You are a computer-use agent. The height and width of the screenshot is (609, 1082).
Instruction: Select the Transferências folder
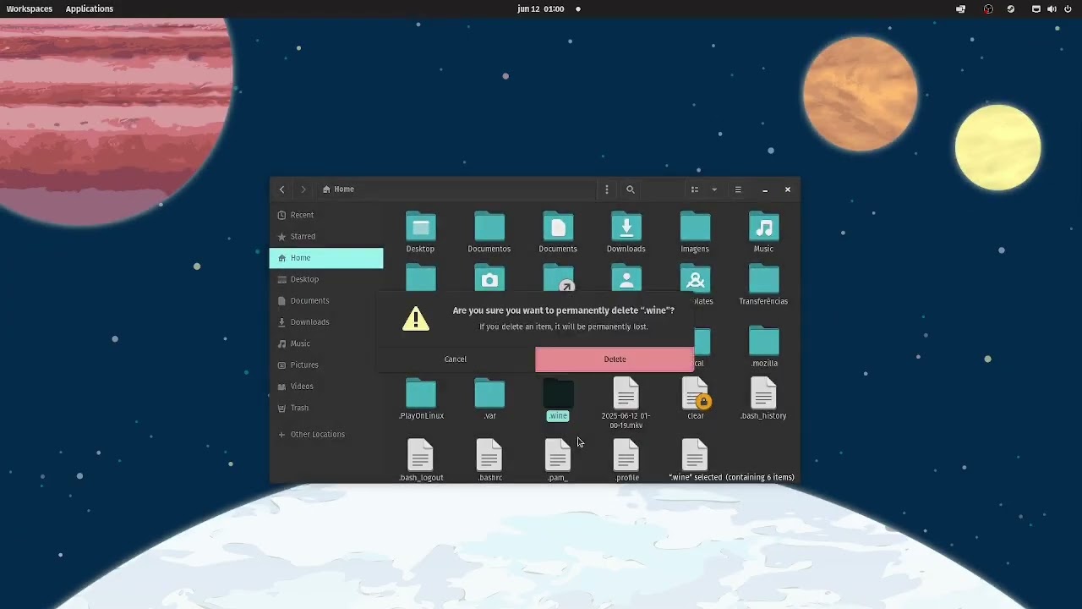pos(763,280)
